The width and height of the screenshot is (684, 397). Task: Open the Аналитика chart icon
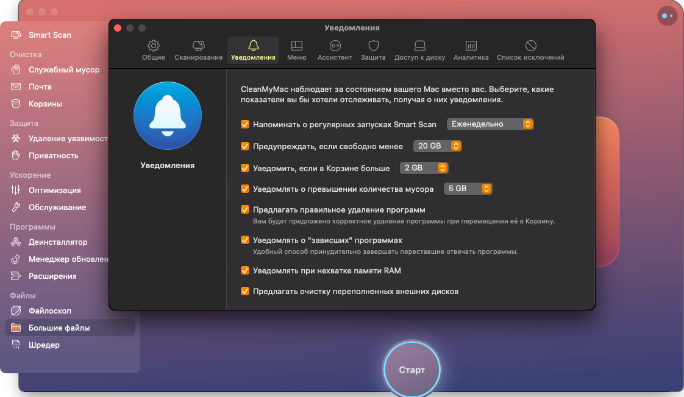click(x=471, y=46)
